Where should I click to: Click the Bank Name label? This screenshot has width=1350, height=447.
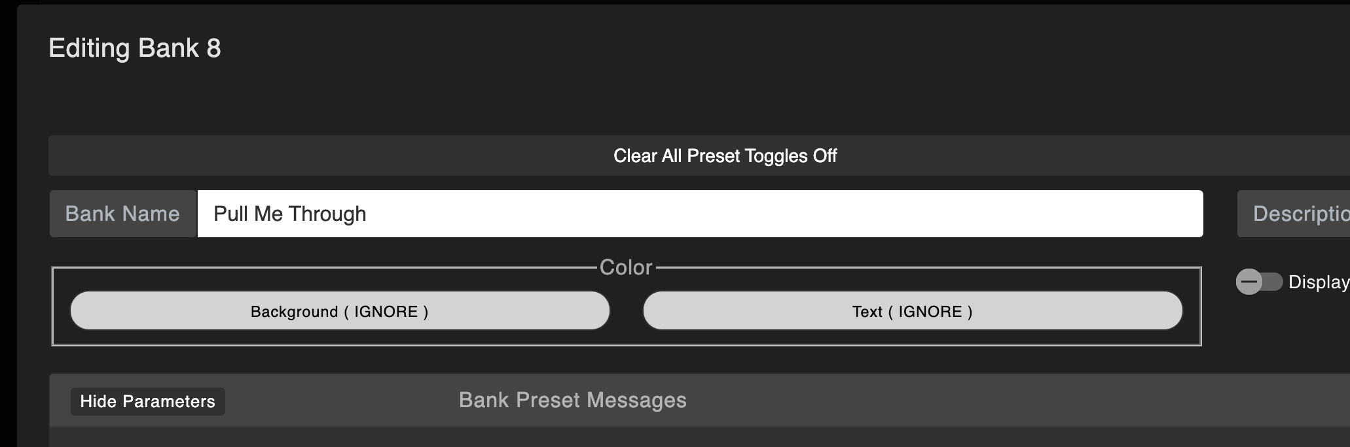coord(122,214)
